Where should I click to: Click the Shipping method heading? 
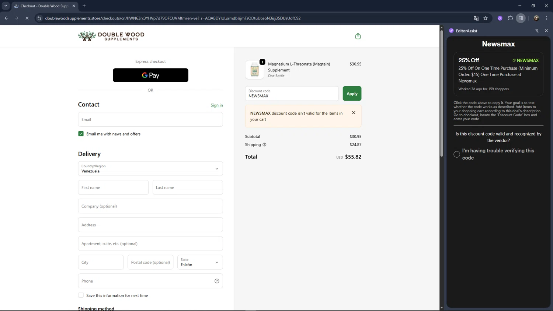(x=96, y=308)
